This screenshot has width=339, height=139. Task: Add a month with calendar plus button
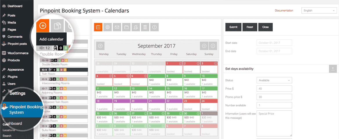[x=100, y=46]
